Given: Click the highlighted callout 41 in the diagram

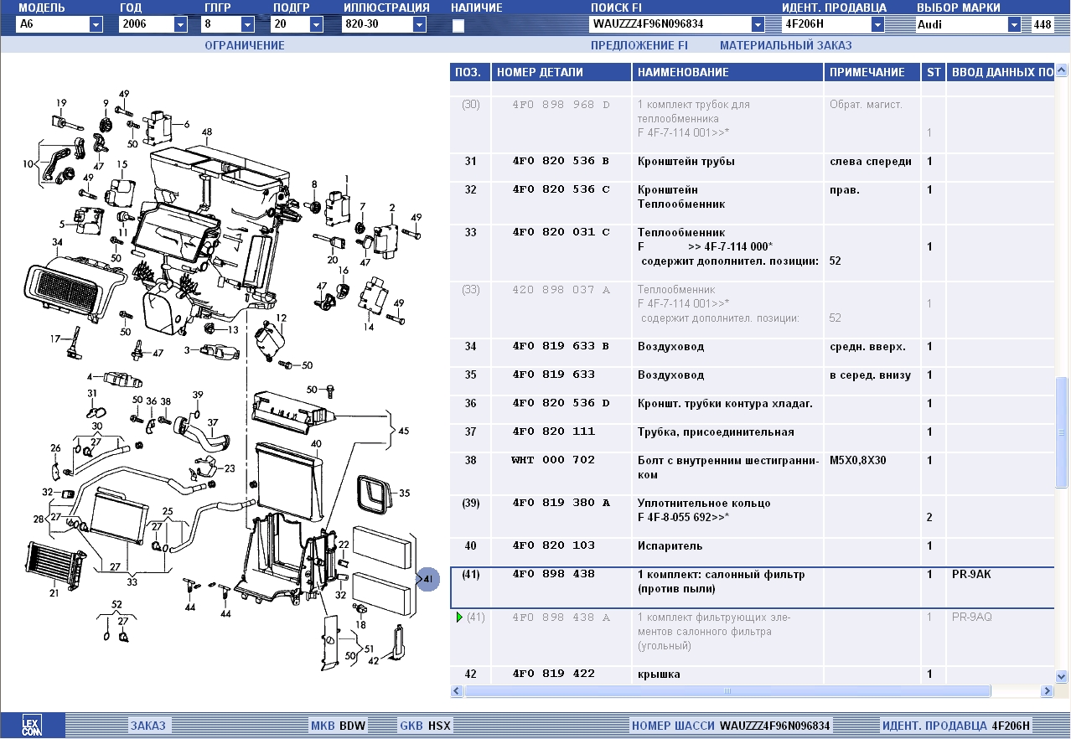Looking at the screenshot, I should (x=428, y=579).
